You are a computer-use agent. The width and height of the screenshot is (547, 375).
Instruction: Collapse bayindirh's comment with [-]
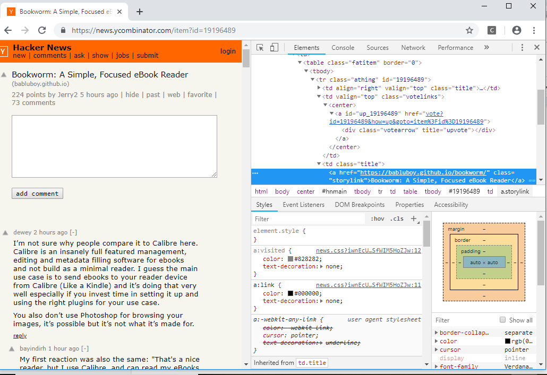[85, 348]
